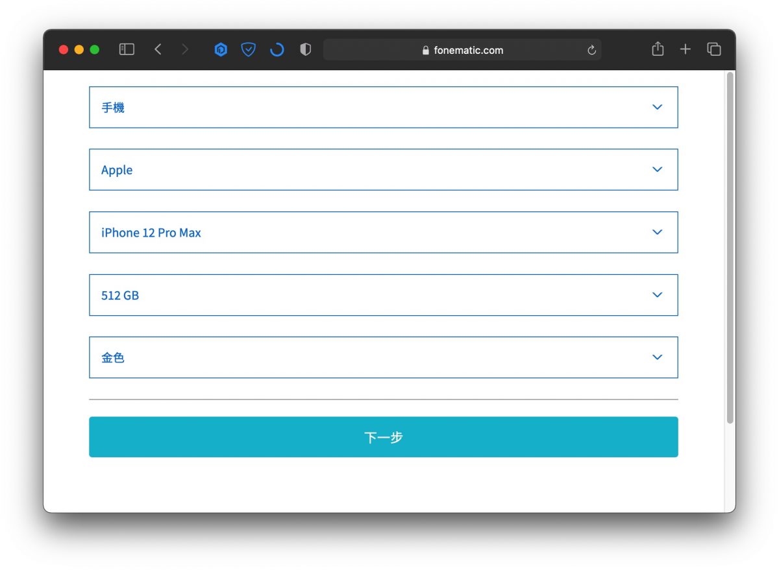
Task: Click chevron in the Apple row
Action: (657, 170)
